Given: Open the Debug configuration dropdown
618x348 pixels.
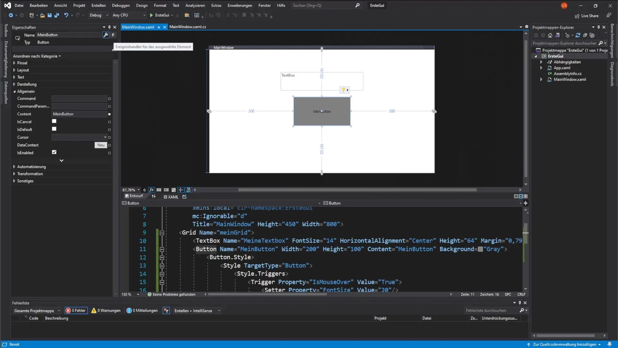Looking at the screenshot, I should 99,15.
